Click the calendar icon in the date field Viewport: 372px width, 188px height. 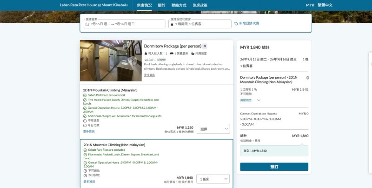[87, 24]
